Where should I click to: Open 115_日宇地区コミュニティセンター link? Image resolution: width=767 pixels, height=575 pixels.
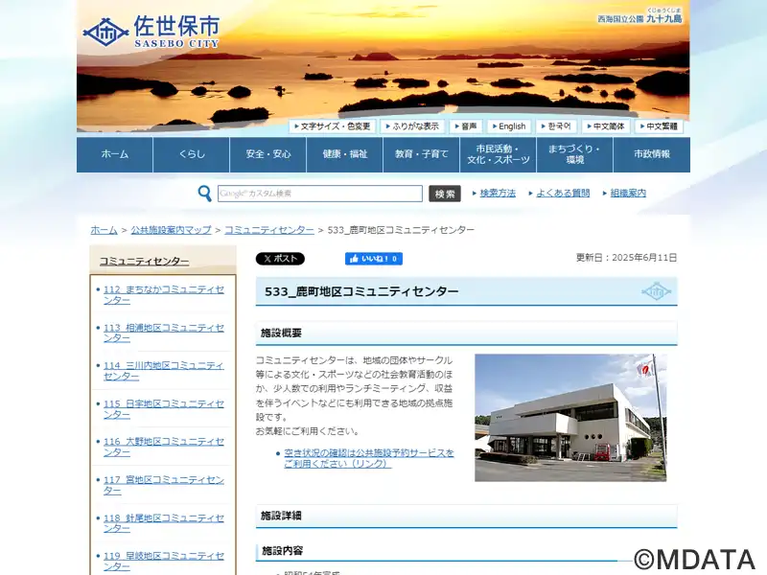pos(164,409)
